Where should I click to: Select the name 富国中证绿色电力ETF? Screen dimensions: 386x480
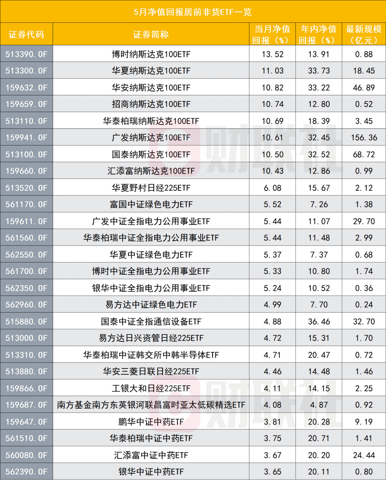pos(151,205)
